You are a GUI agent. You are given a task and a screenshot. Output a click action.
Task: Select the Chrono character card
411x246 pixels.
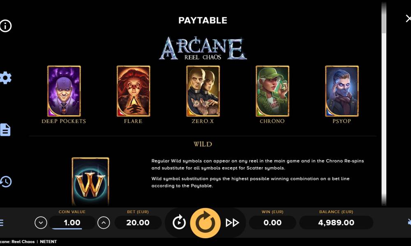coord(272,91)
